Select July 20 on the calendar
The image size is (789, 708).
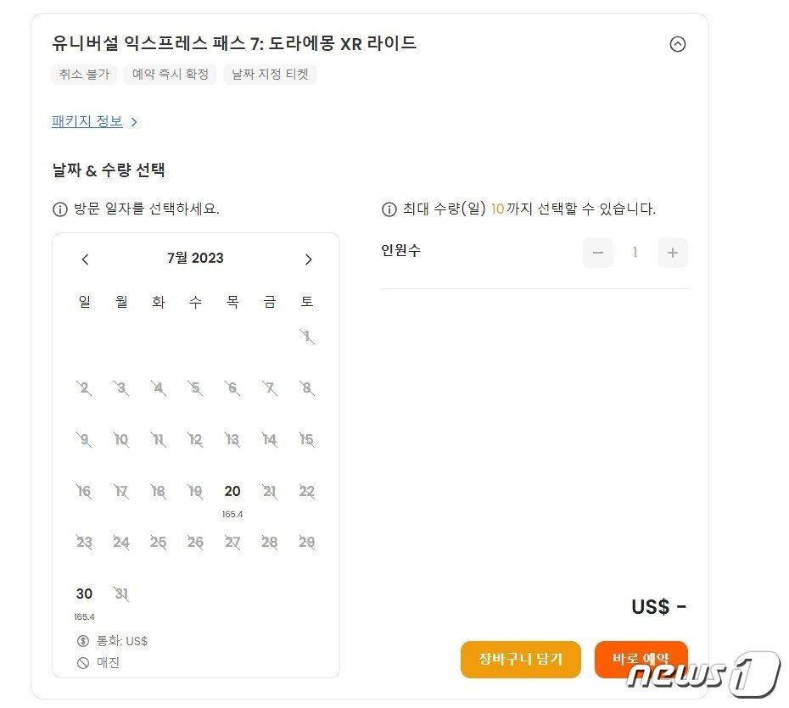tap(232, 491)
